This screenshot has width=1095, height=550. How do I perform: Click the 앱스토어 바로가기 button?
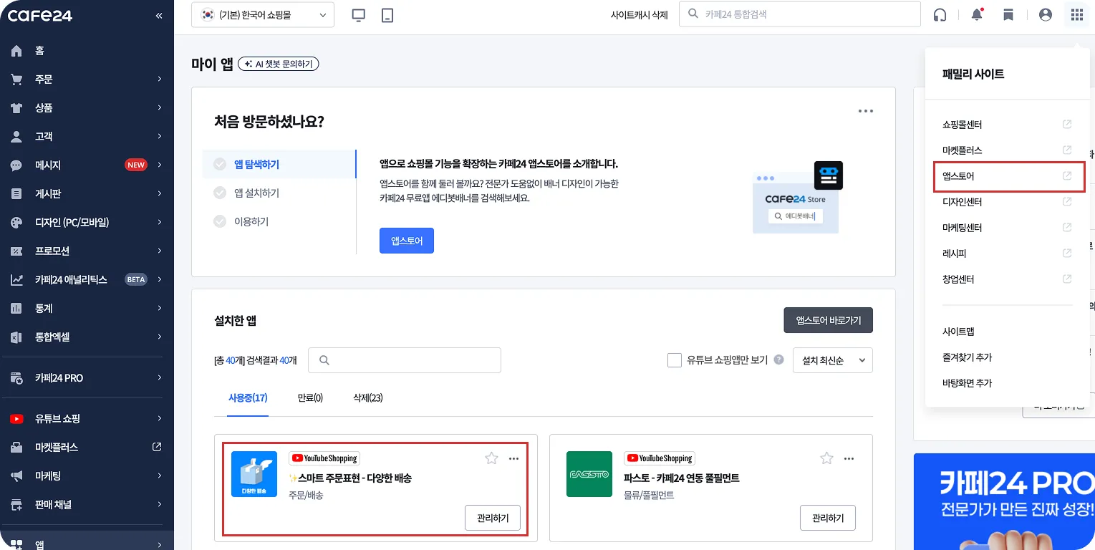pos(829,320)
